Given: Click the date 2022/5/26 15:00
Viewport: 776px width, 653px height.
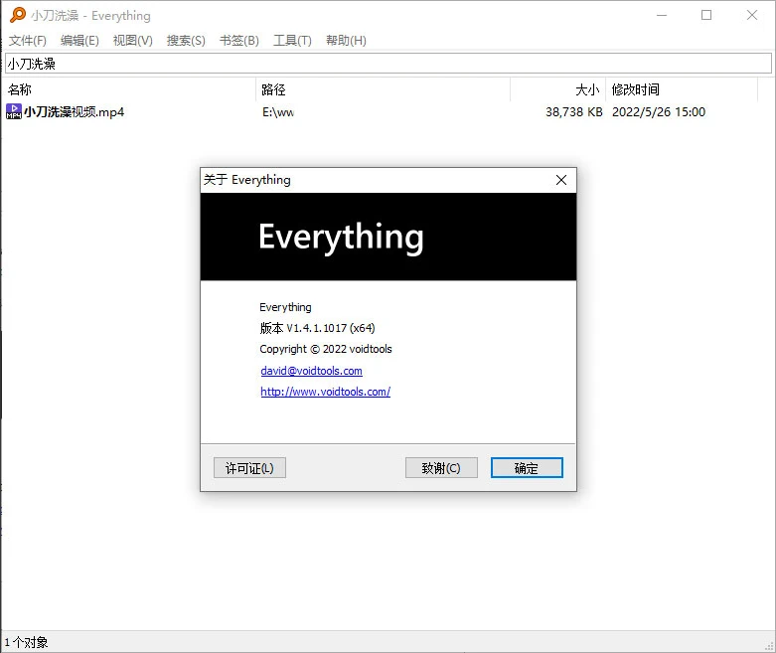Looking at the screenshot, I should pyautogui.click(x=659, y=112).
